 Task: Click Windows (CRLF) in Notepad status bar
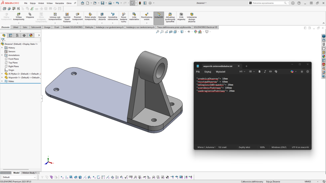[x=279, y=147]
